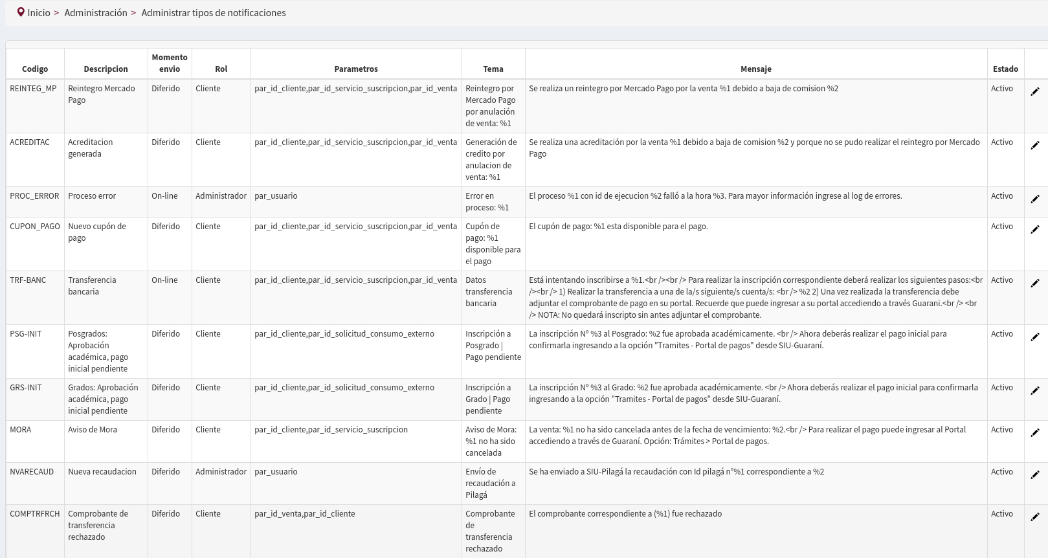This screenshot has height=558, width=1048.
Task: Click description 'Acreditacion generada'
Action: pyautogui.click(x=91, y=148)
